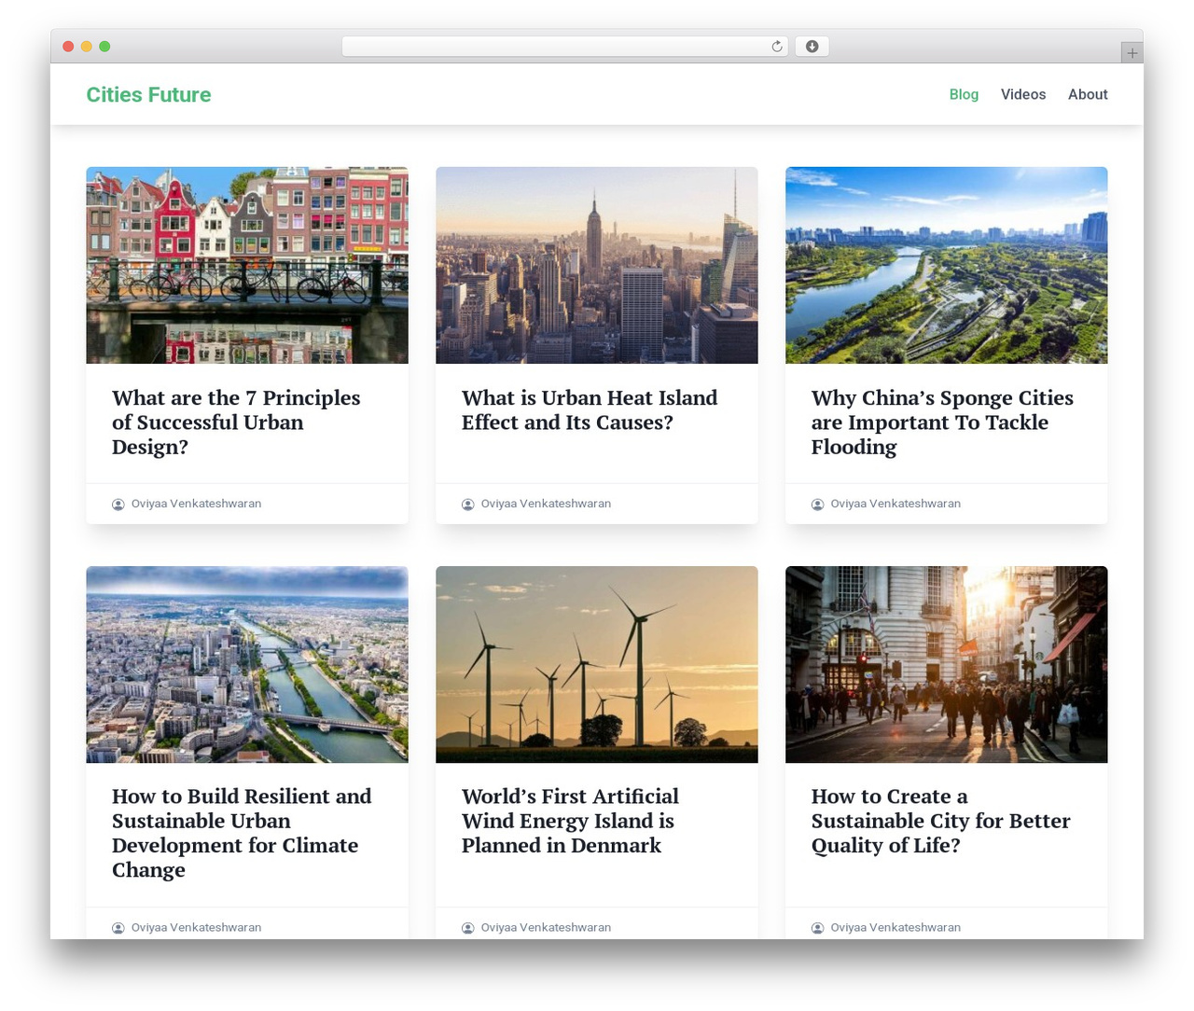The width and height of the screenshot is (1194, 1011).
Task: Click the New York skyline thumbnail
Action: click(597, 266)
